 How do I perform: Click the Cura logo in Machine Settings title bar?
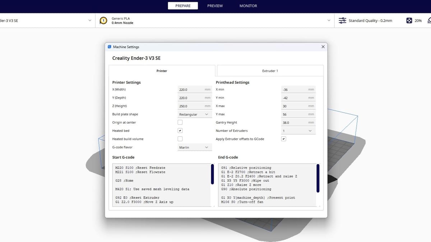click(110, 47)
